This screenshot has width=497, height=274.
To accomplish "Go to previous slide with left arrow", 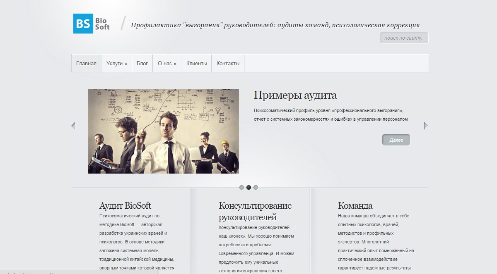I will click(x=73, y=126).
